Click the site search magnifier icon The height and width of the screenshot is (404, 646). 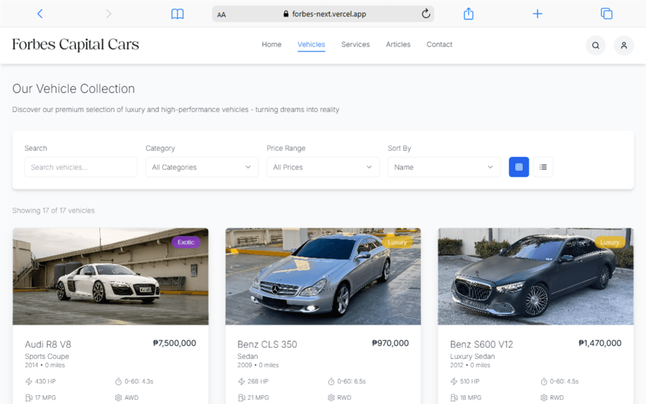(x=596, y=45)
